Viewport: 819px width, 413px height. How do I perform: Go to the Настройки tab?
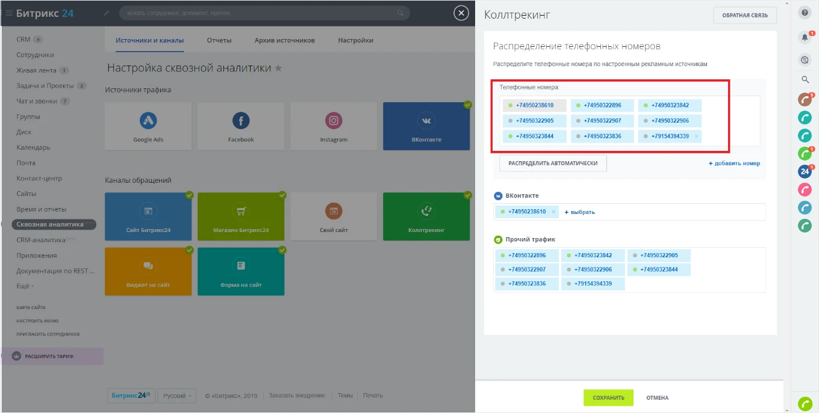356,40
